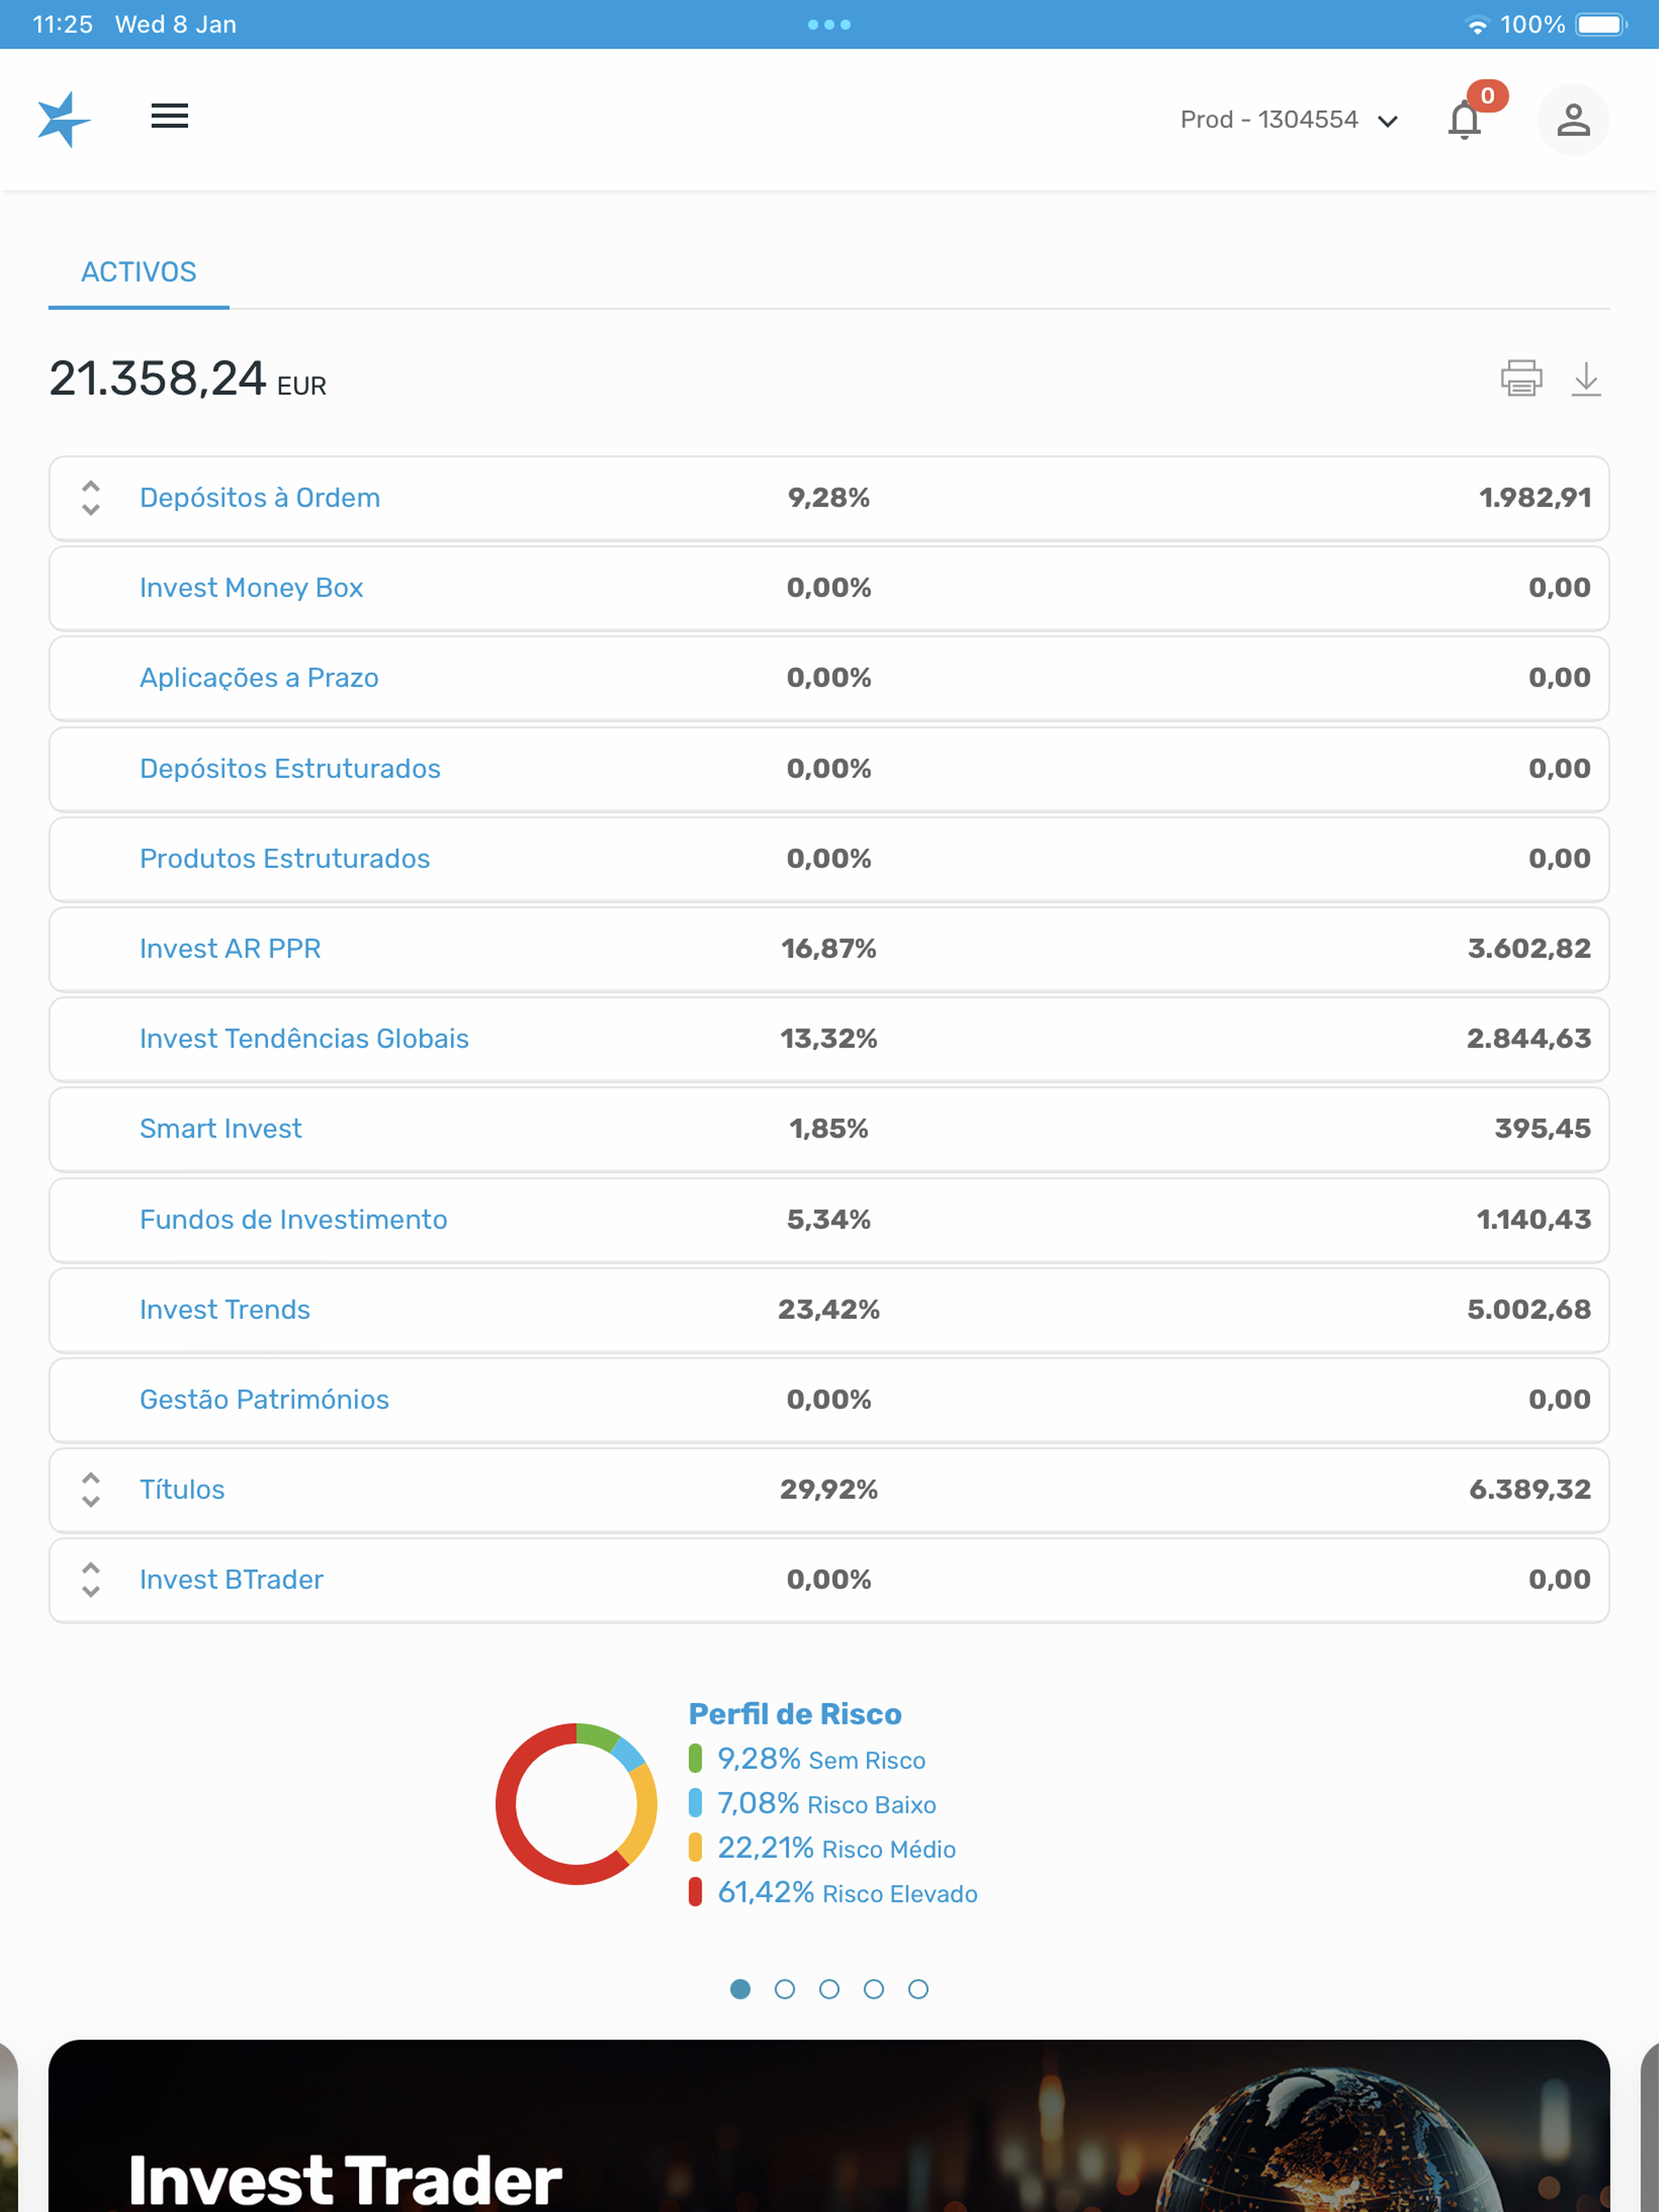
Task: Select the ACTIVOS tab
Action: coord(139,272)
